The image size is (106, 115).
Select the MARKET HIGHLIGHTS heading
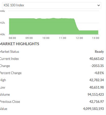(x=20, y=44)
